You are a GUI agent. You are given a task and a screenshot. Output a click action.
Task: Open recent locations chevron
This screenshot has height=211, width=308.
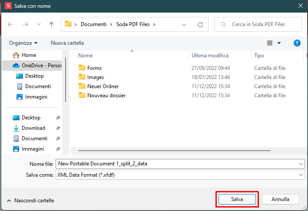(x=39, y=24)
